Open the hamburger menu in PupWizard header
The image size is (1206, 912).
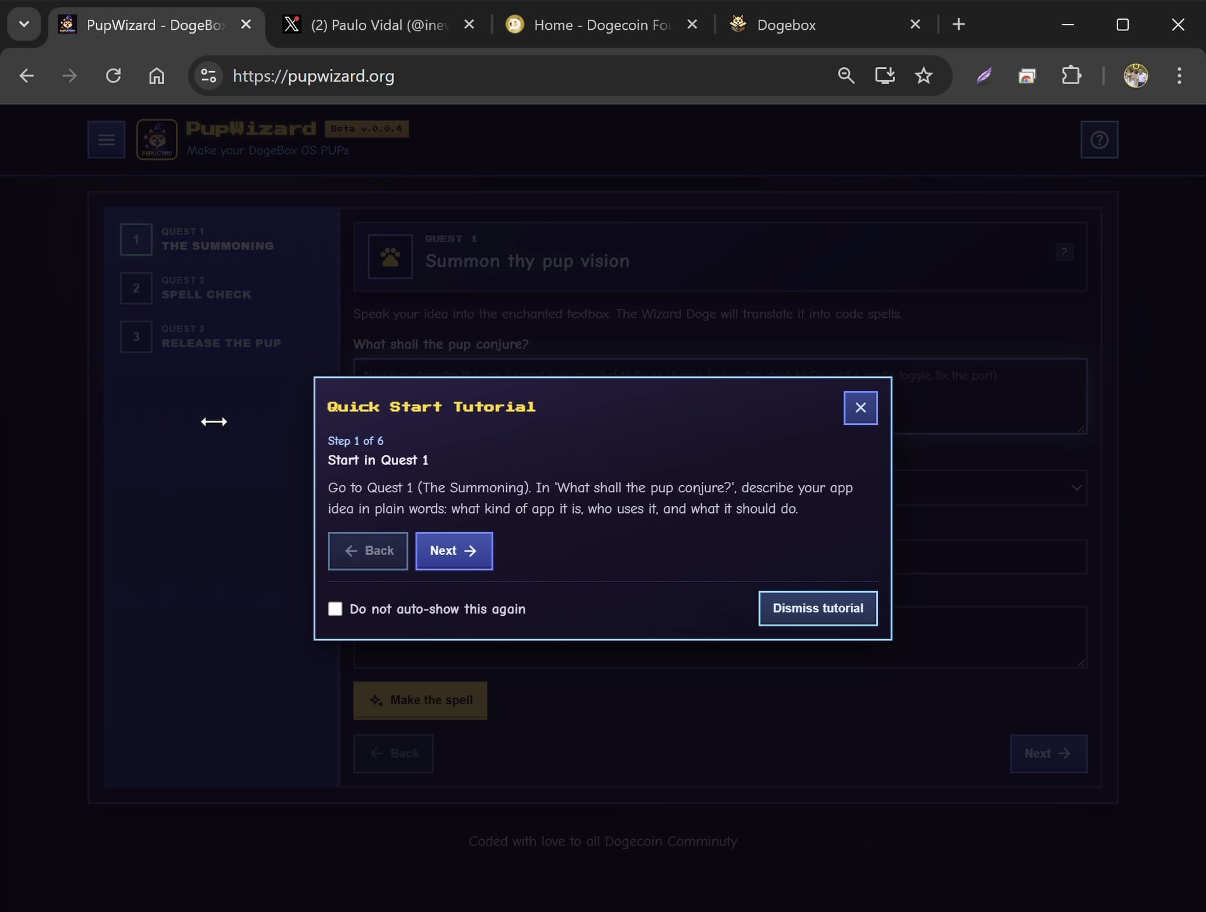(106, 139)
